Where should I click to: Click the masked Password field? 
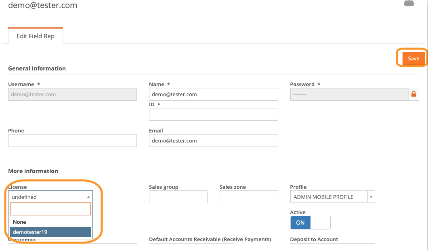tap(349, 94)
